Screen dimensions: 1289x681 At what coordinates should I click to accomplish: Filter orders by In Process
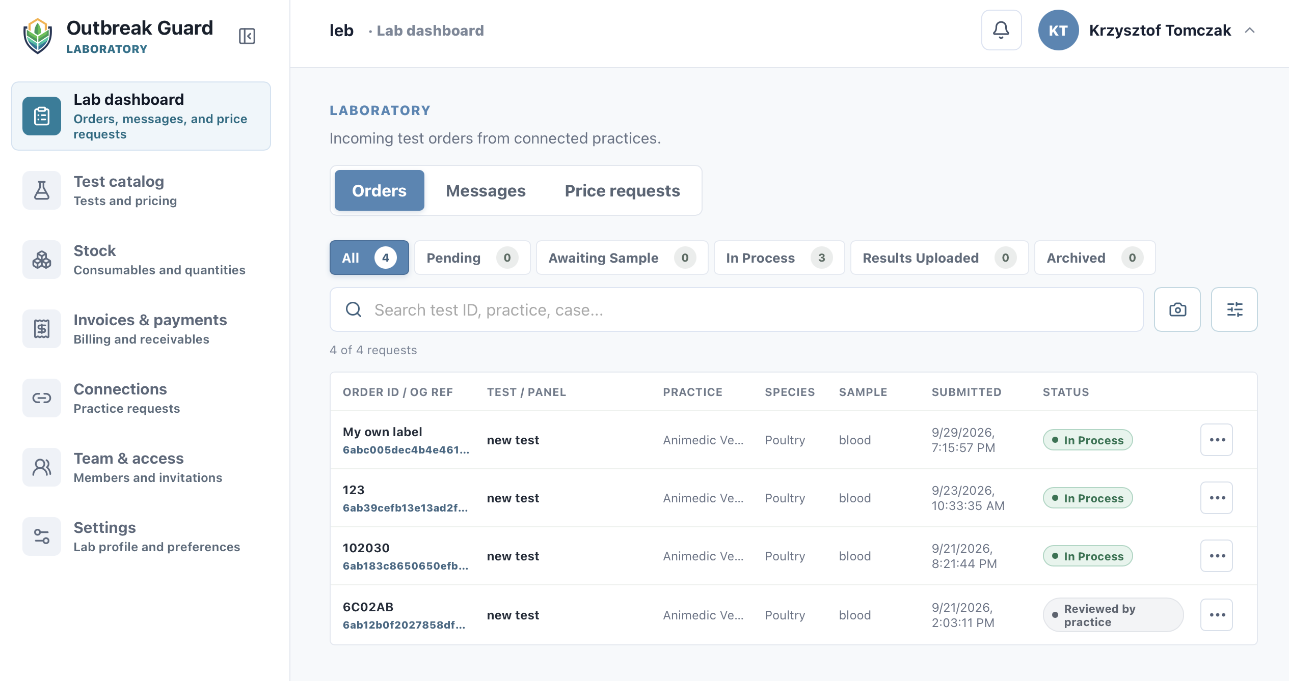pos(780,258)
